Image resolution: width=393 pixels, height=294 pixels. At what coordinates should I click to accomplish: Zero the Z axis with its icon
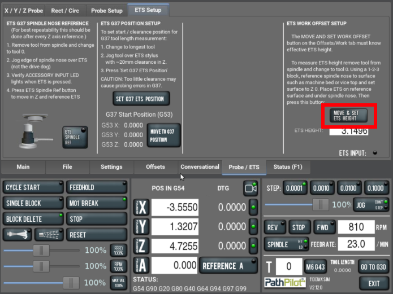click(142, 246)
